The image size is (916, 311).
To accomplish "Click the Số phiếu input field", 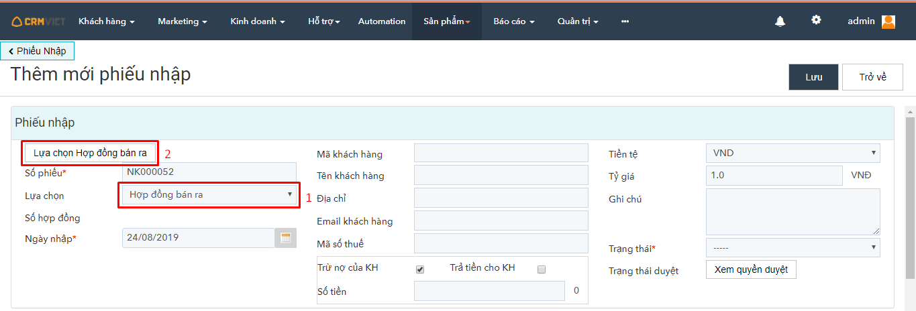I will [209, 172].
